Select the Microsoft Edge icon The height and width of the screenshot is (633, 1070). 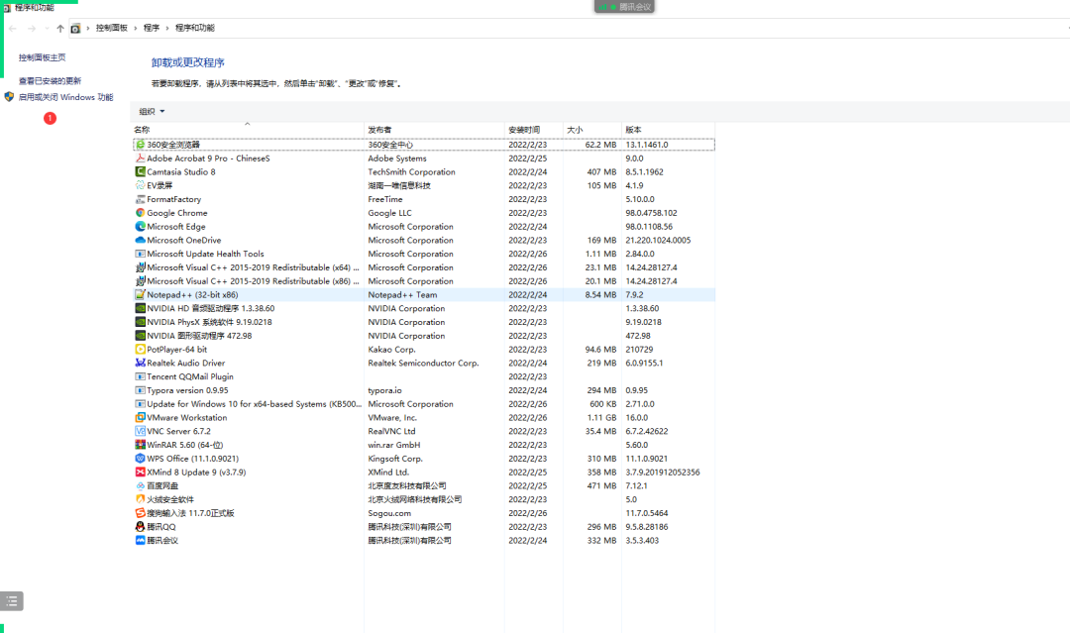[x=140, y=227]
